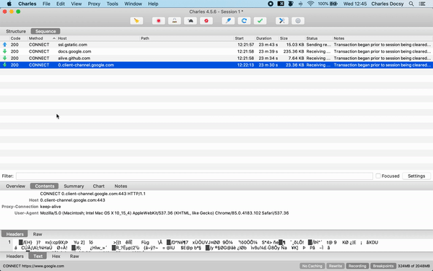Compose a request with the pen icon
Image resolution: width=433 pixels, height=271 pixels.
228,21
